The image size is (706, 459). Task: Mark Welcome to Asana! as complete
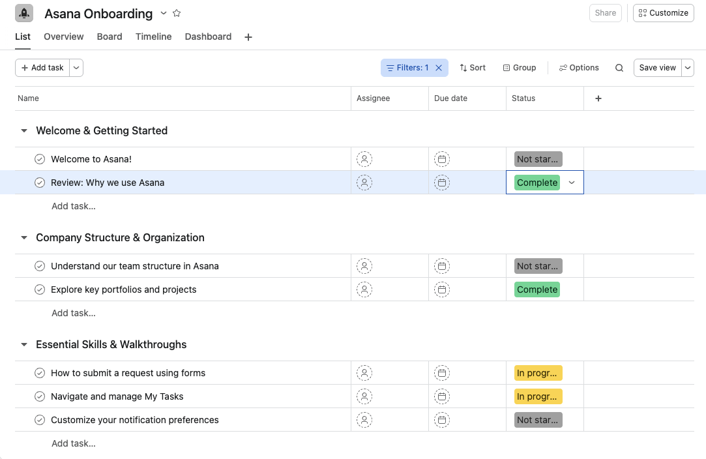click(39, 158)
